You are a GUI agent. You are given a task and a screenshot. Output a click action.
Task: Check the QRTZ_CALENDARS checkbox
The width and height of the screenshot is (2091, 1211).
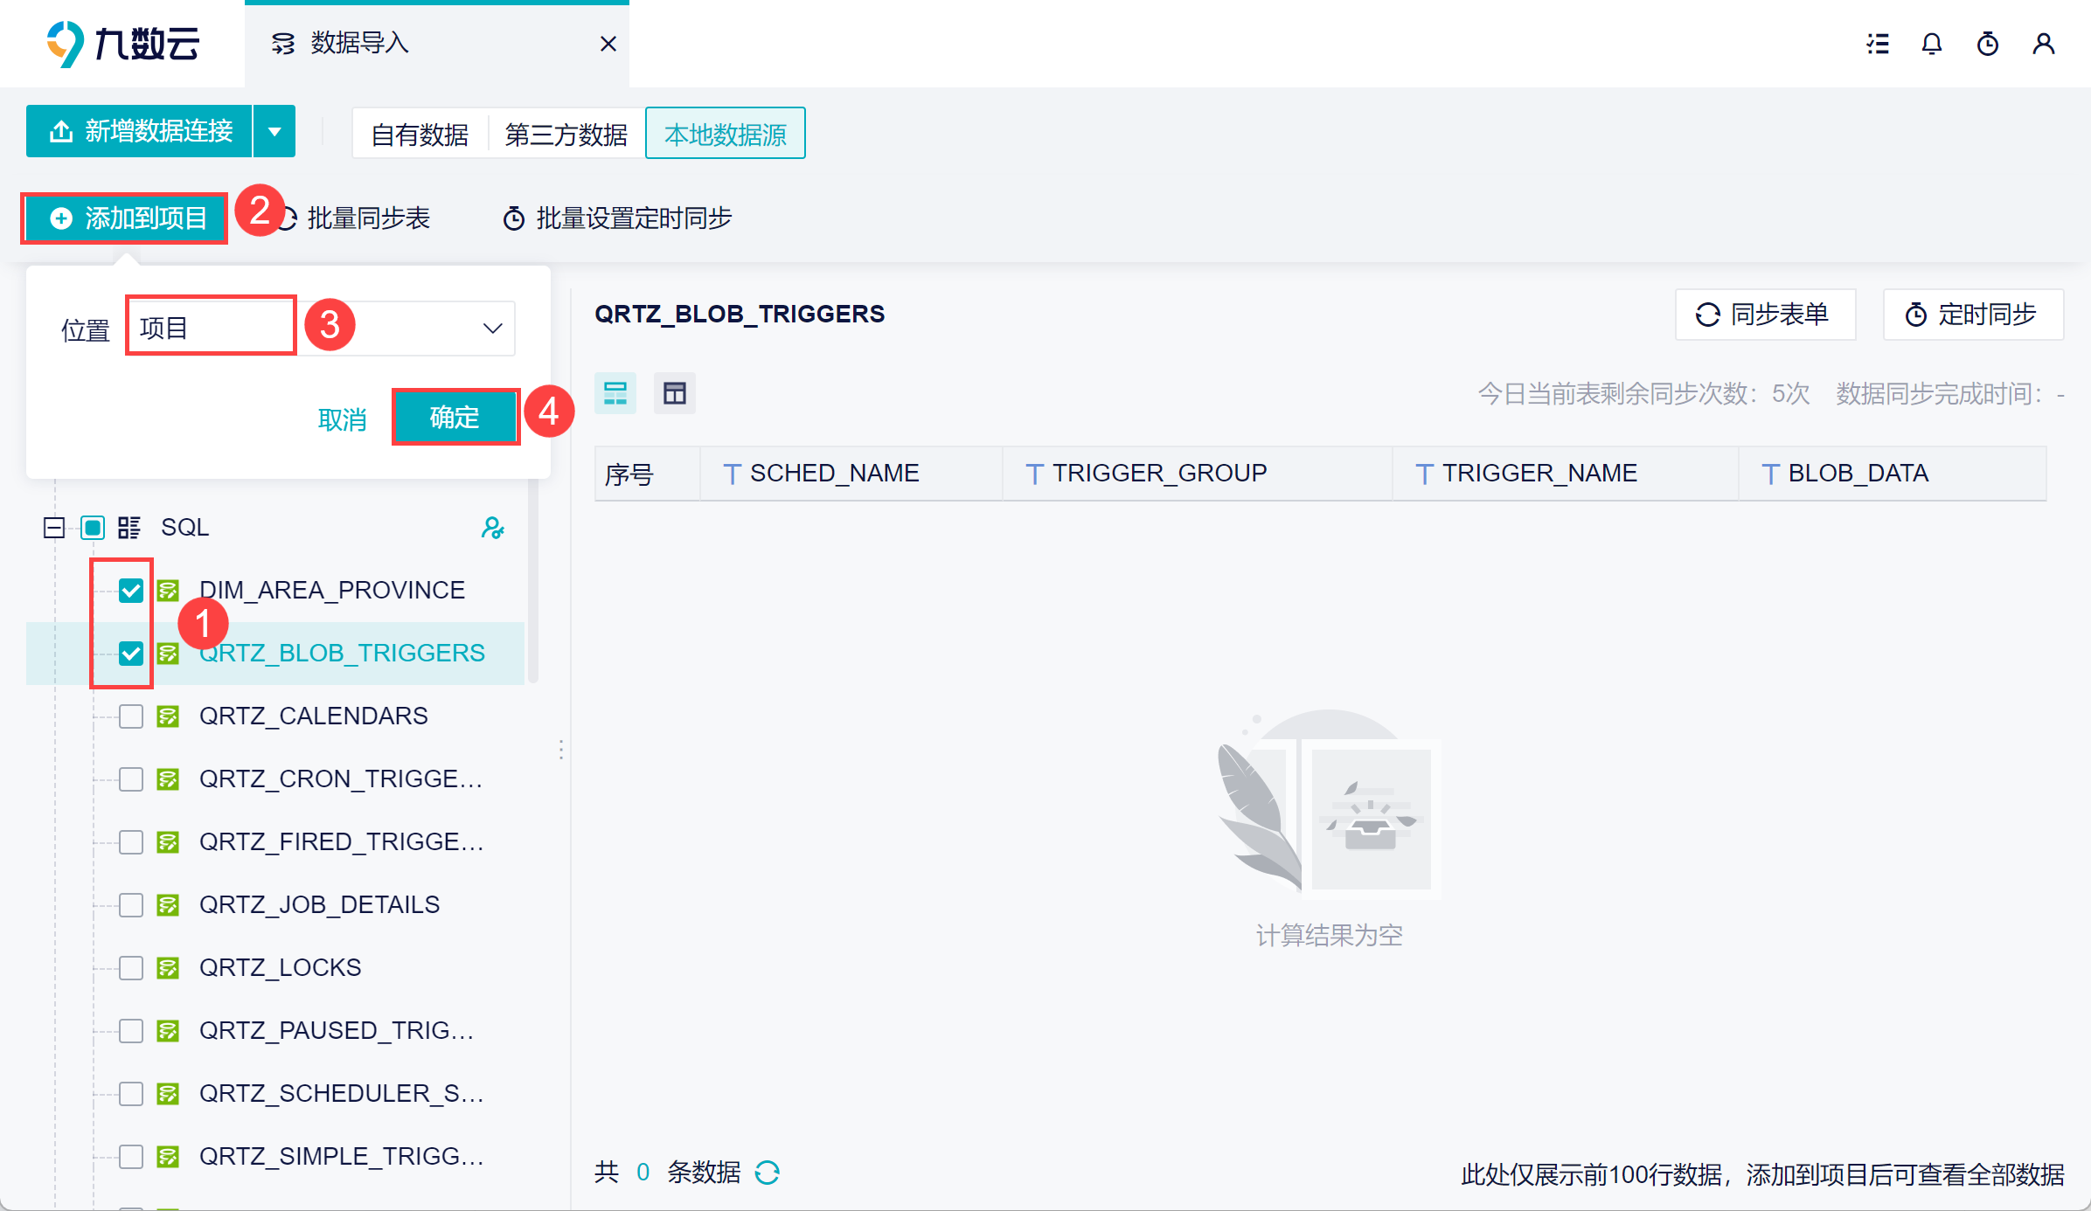(x=131, y=716)
